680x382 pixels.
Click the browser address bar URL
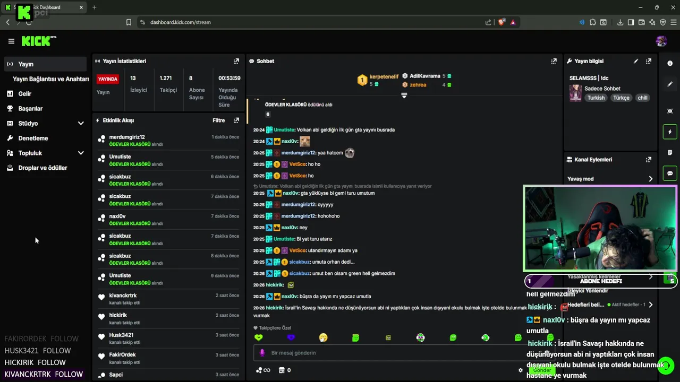(181, 22)
